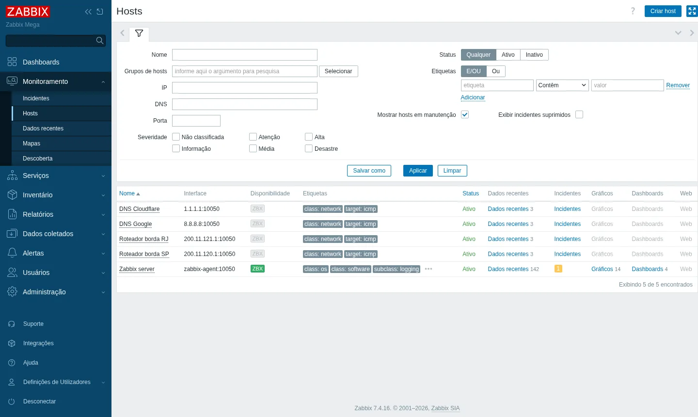Enable Exibir incidentes suprimidos checkbox
This screenshot has width=698, height=417.
(579, 115)
